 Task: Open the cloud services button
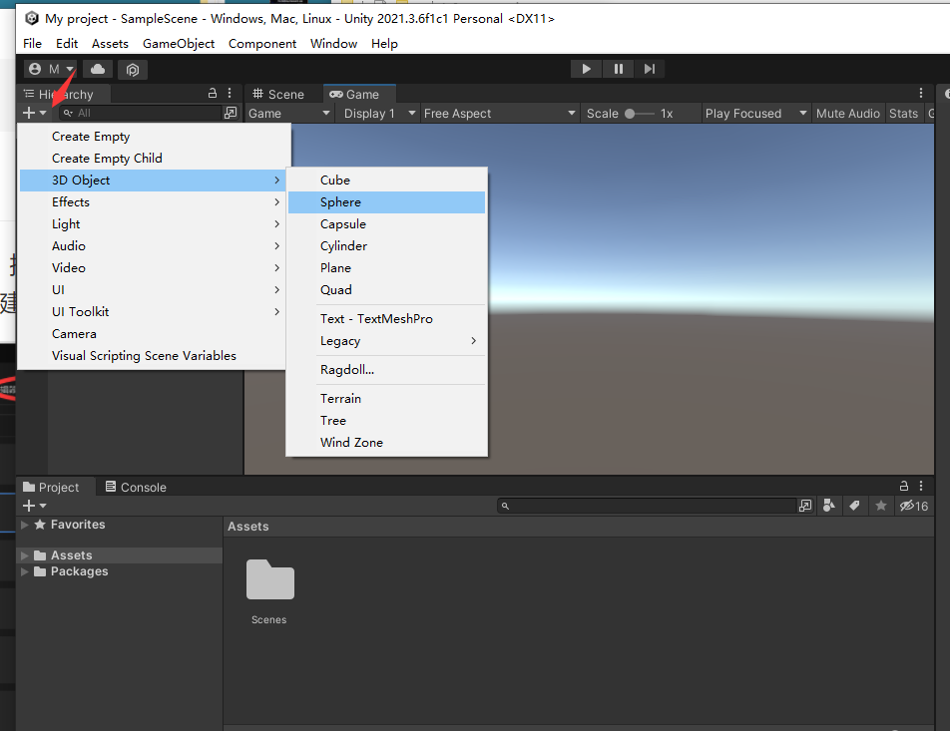(98, 69)
